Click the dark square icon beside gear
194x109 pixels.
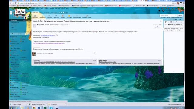tap(159, 11)
